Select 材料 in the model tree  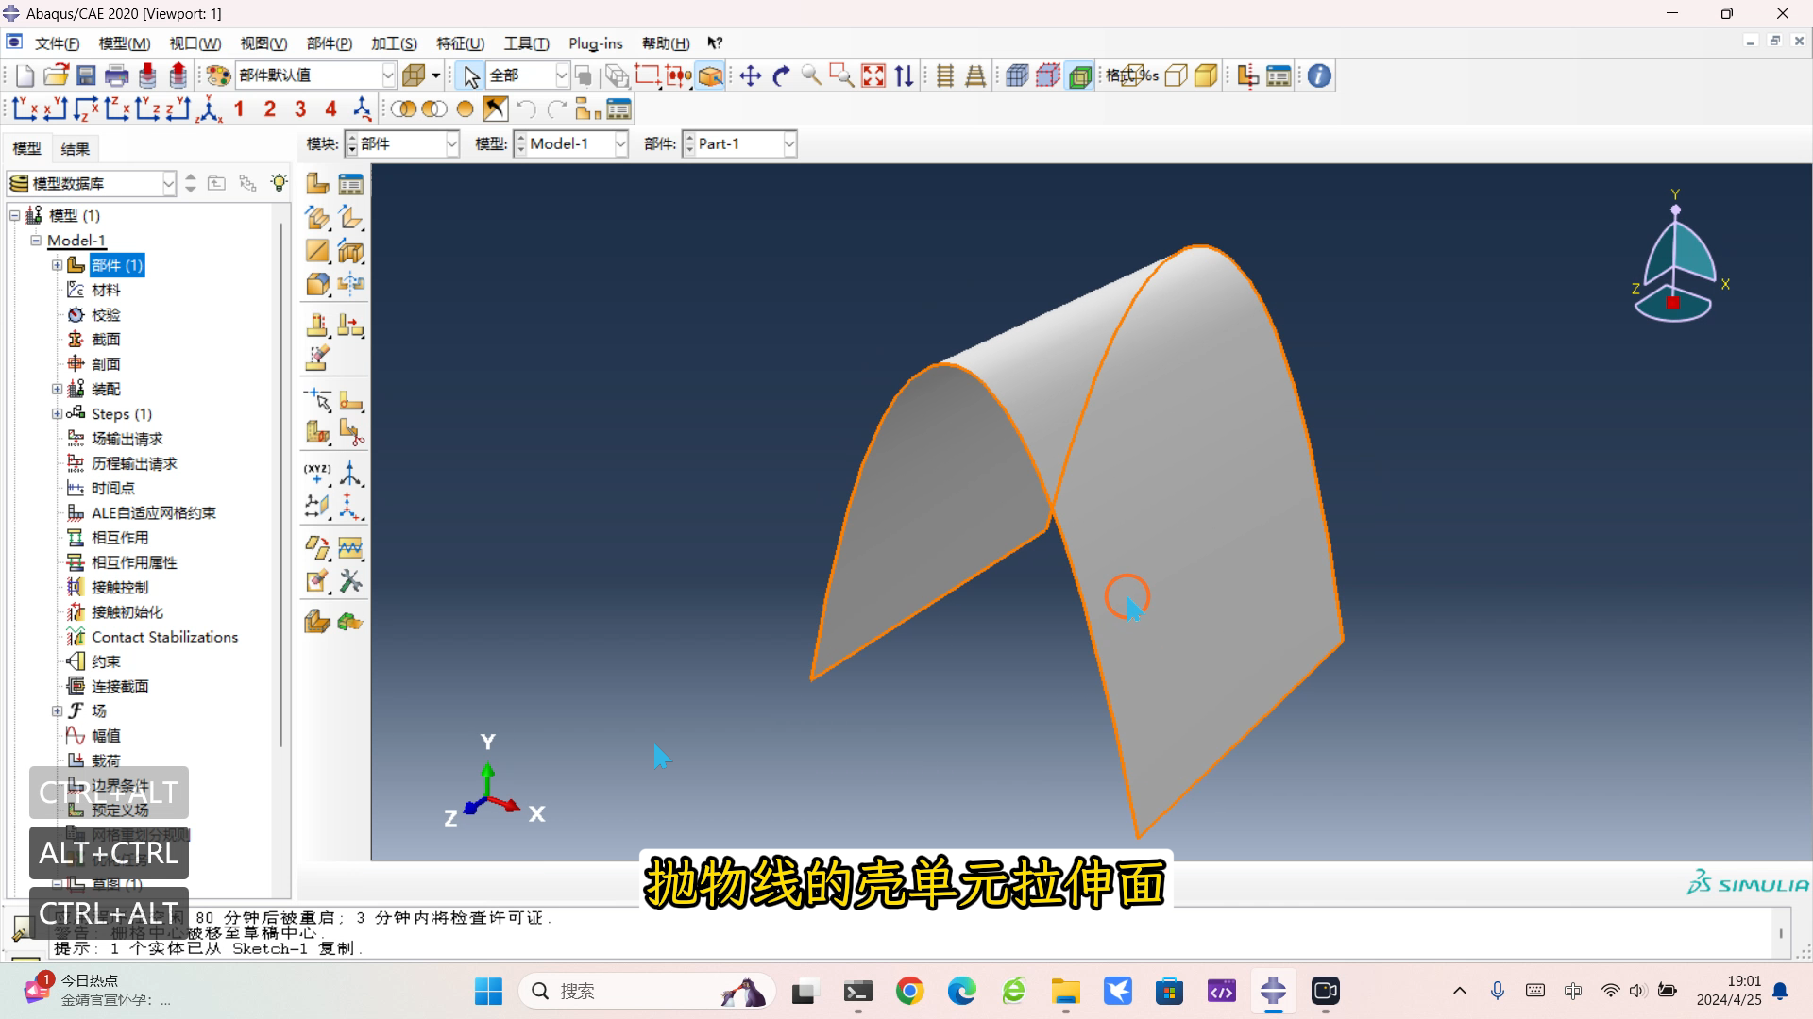pyautogui.click(x=106, y=290)
